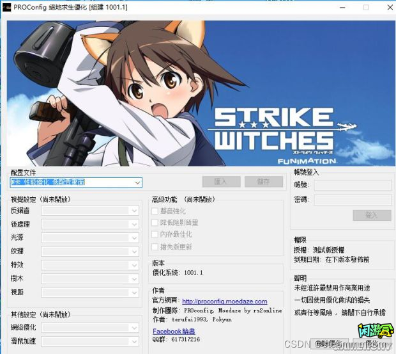Expand the 反鋸齒 dropdown

[90, 211]
